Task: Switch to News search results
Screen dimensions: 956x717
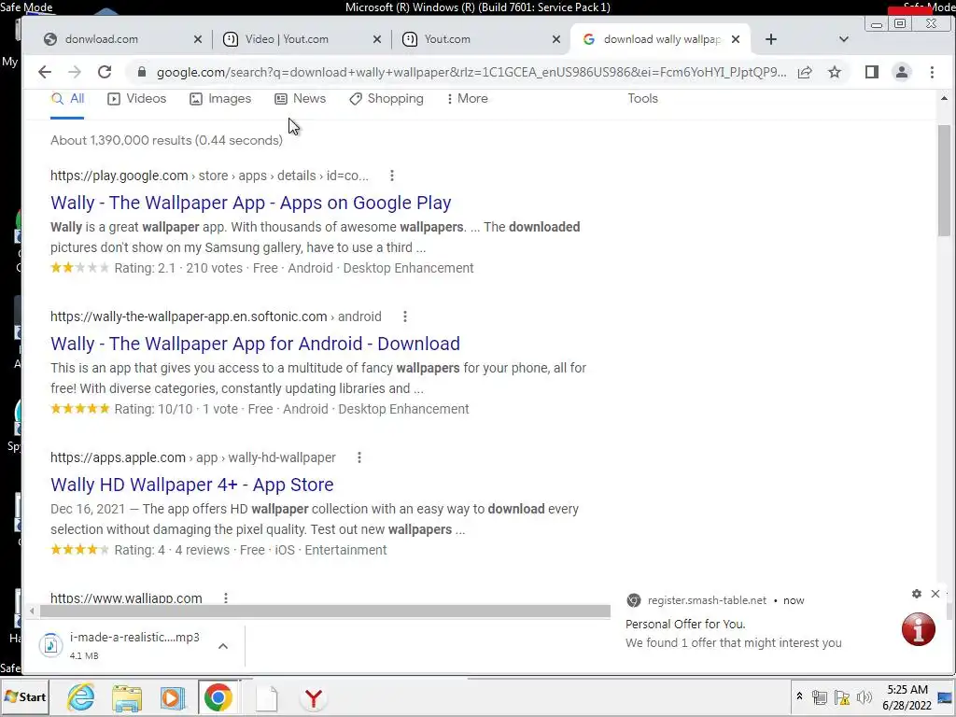Action: click(x=300, y=99)
